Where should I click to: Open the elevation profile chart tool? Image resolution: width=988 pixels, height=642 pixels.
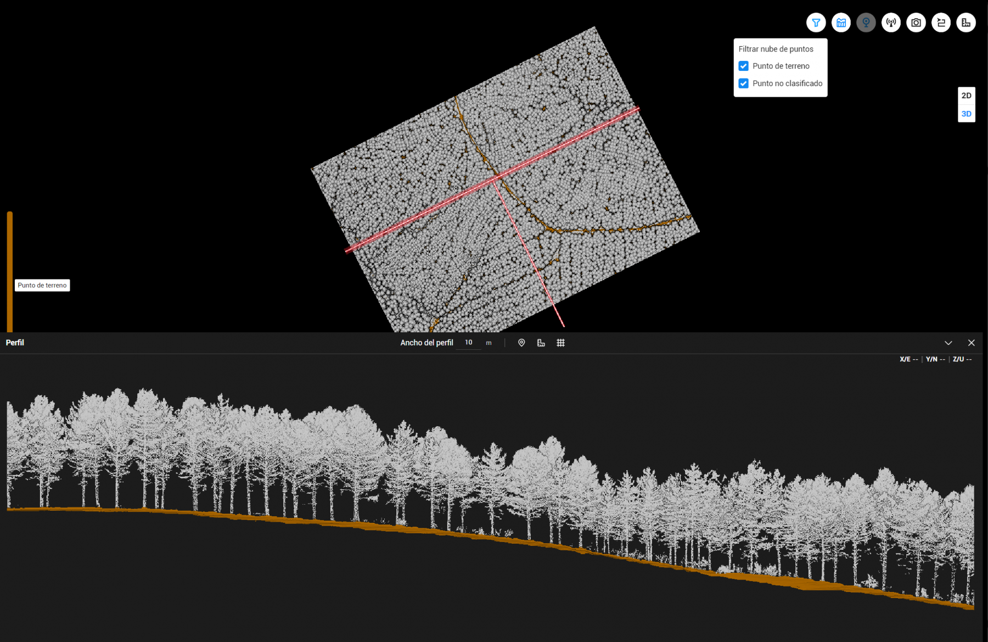(x=841, y=23)
